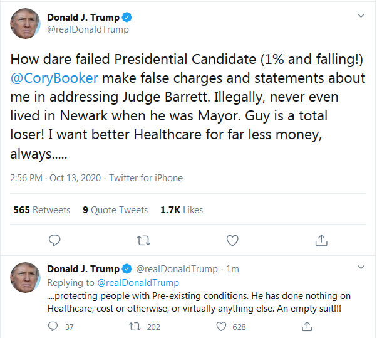Click the reply's 1m timestamp
This screenshot has width=377, height=338.
[232, 269]
